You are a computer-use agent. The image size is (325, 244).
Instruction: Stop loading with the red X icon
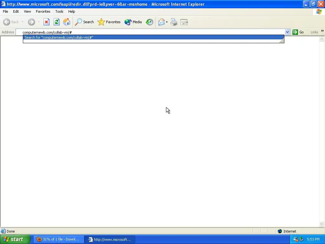pyautogui.click(x=46, y=22)
